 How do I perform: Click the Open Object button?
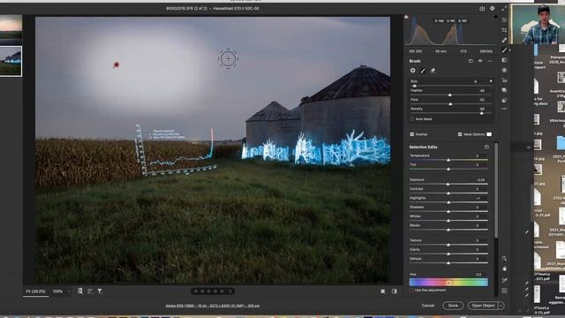483,306
